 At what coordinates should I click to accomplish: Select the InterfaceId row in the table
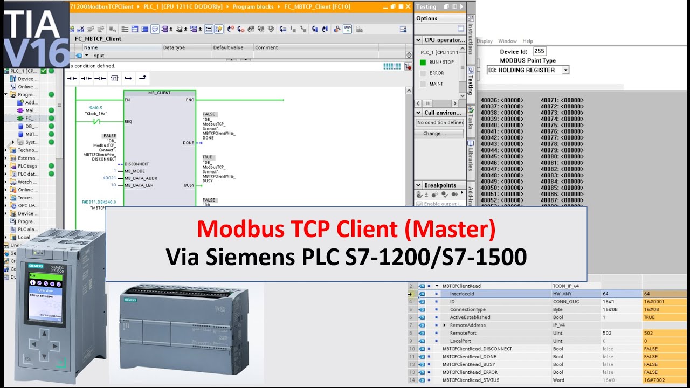pyautogui.click(x=547, y=294)
